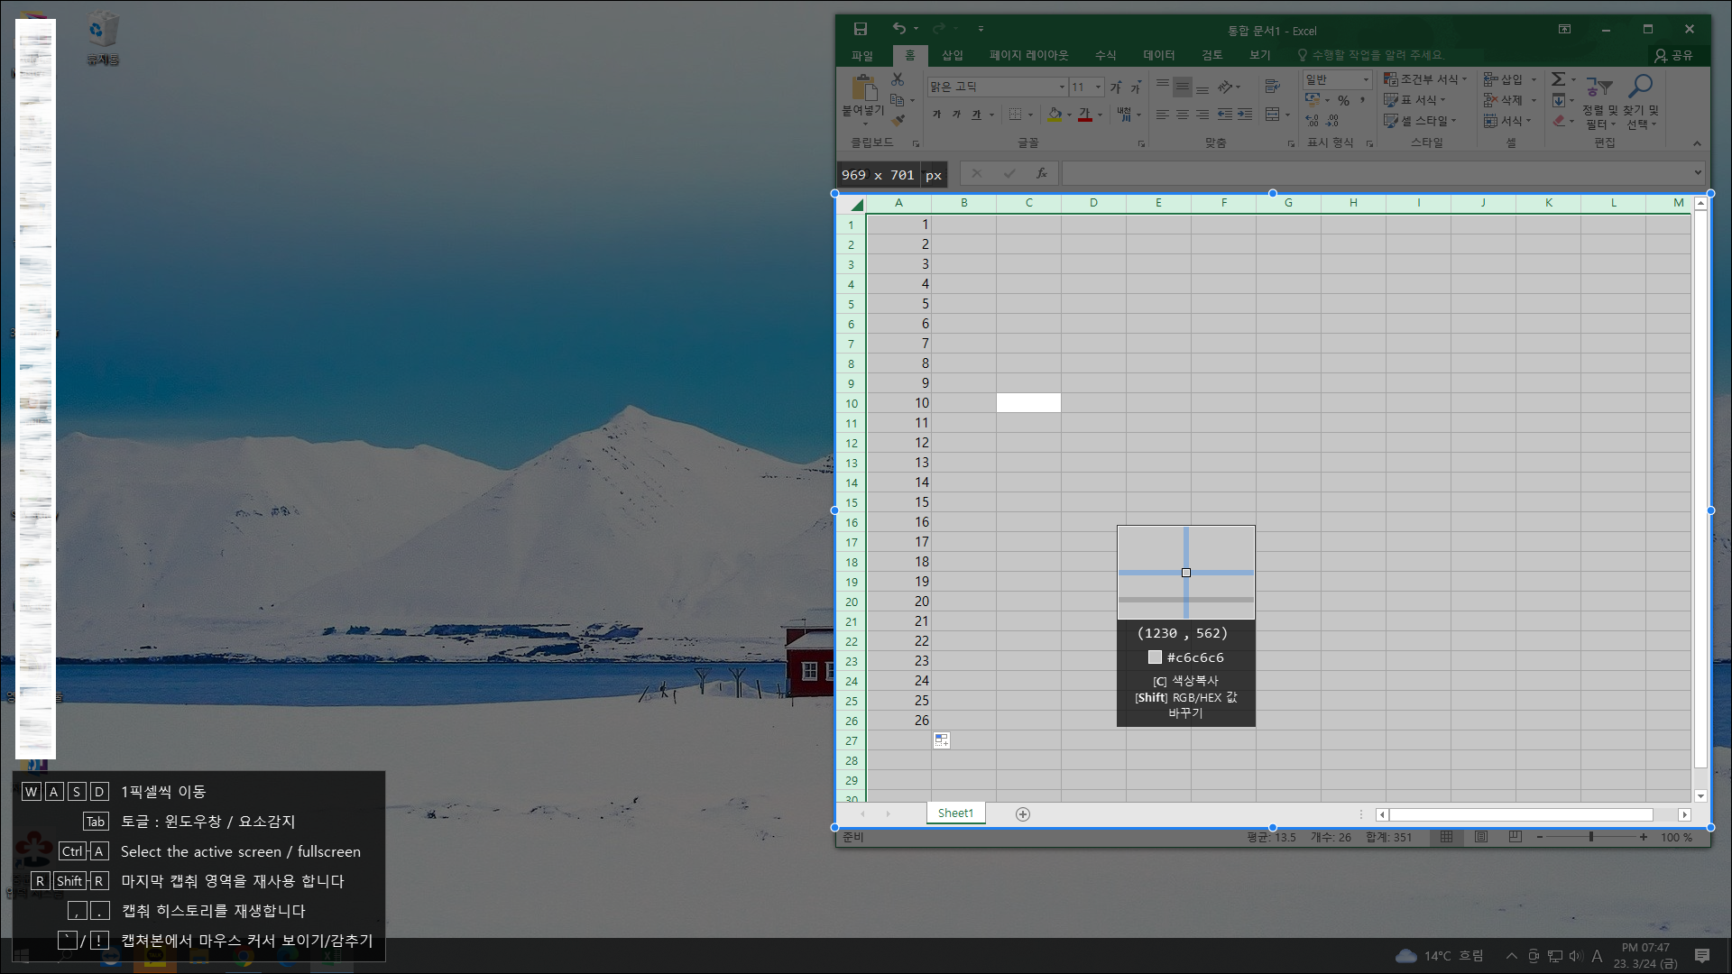The image size is (1732, 974).
Task: Open the font name dropdown
Action: pos(1062,87)
